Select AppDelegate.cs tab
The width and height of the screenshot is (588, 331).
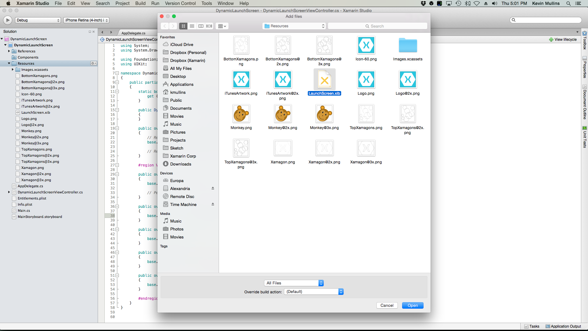pos(134,33)
